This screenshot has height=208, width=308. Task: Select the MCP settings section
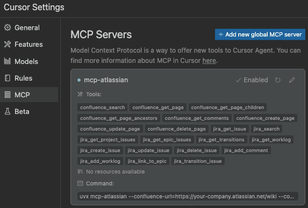pyautogui.click(x=29, y=95)
